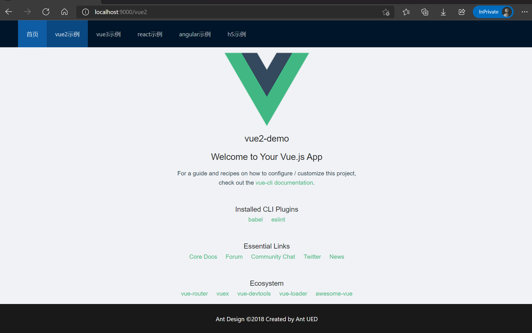Open the vue-router ecosystem link
This screenshot has width=532, height=333.
(x=195, y=294)
